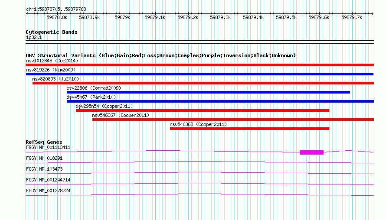Click the 59878.8k ruler tick label

tap(57, 17)
